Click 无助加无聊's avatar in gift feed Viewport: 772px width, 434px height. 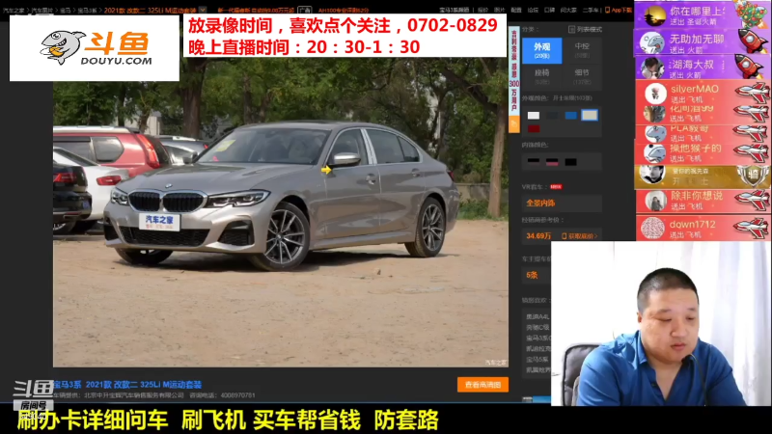click(652, 41)
